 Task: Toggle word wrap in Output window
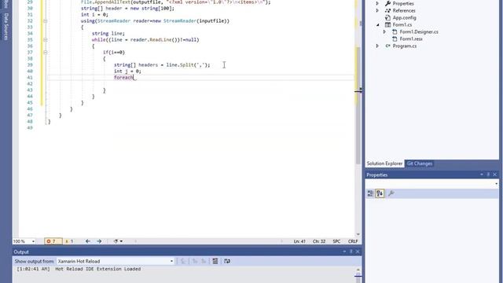(x=227, y=261)
